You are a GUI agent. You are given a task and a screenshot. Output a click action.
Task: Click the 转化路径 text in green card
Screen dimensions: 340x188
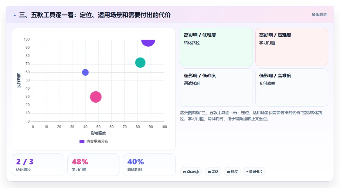(192, 43)
